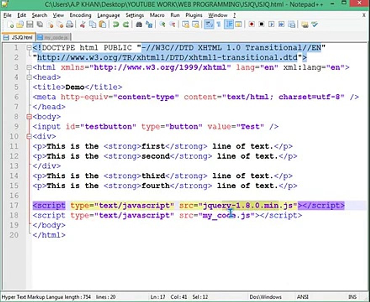370x302 pixels.
Task: Create a new file from the toolbar
Action: [x=10, y=24]
